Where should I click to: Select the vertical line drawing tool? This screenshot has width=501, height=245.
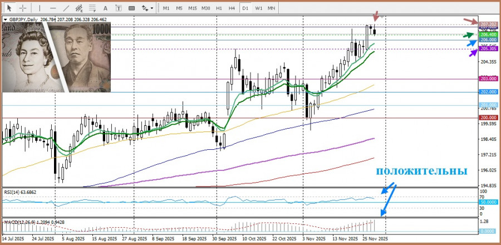coord(38,8)
